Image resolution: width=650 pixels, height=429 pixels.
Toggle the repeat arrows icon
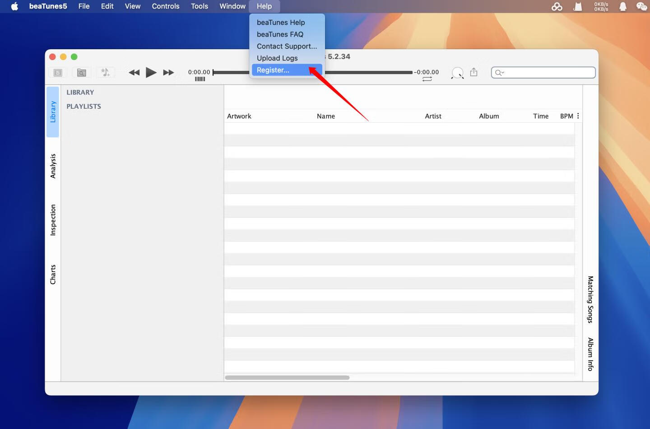coord(427,79)
